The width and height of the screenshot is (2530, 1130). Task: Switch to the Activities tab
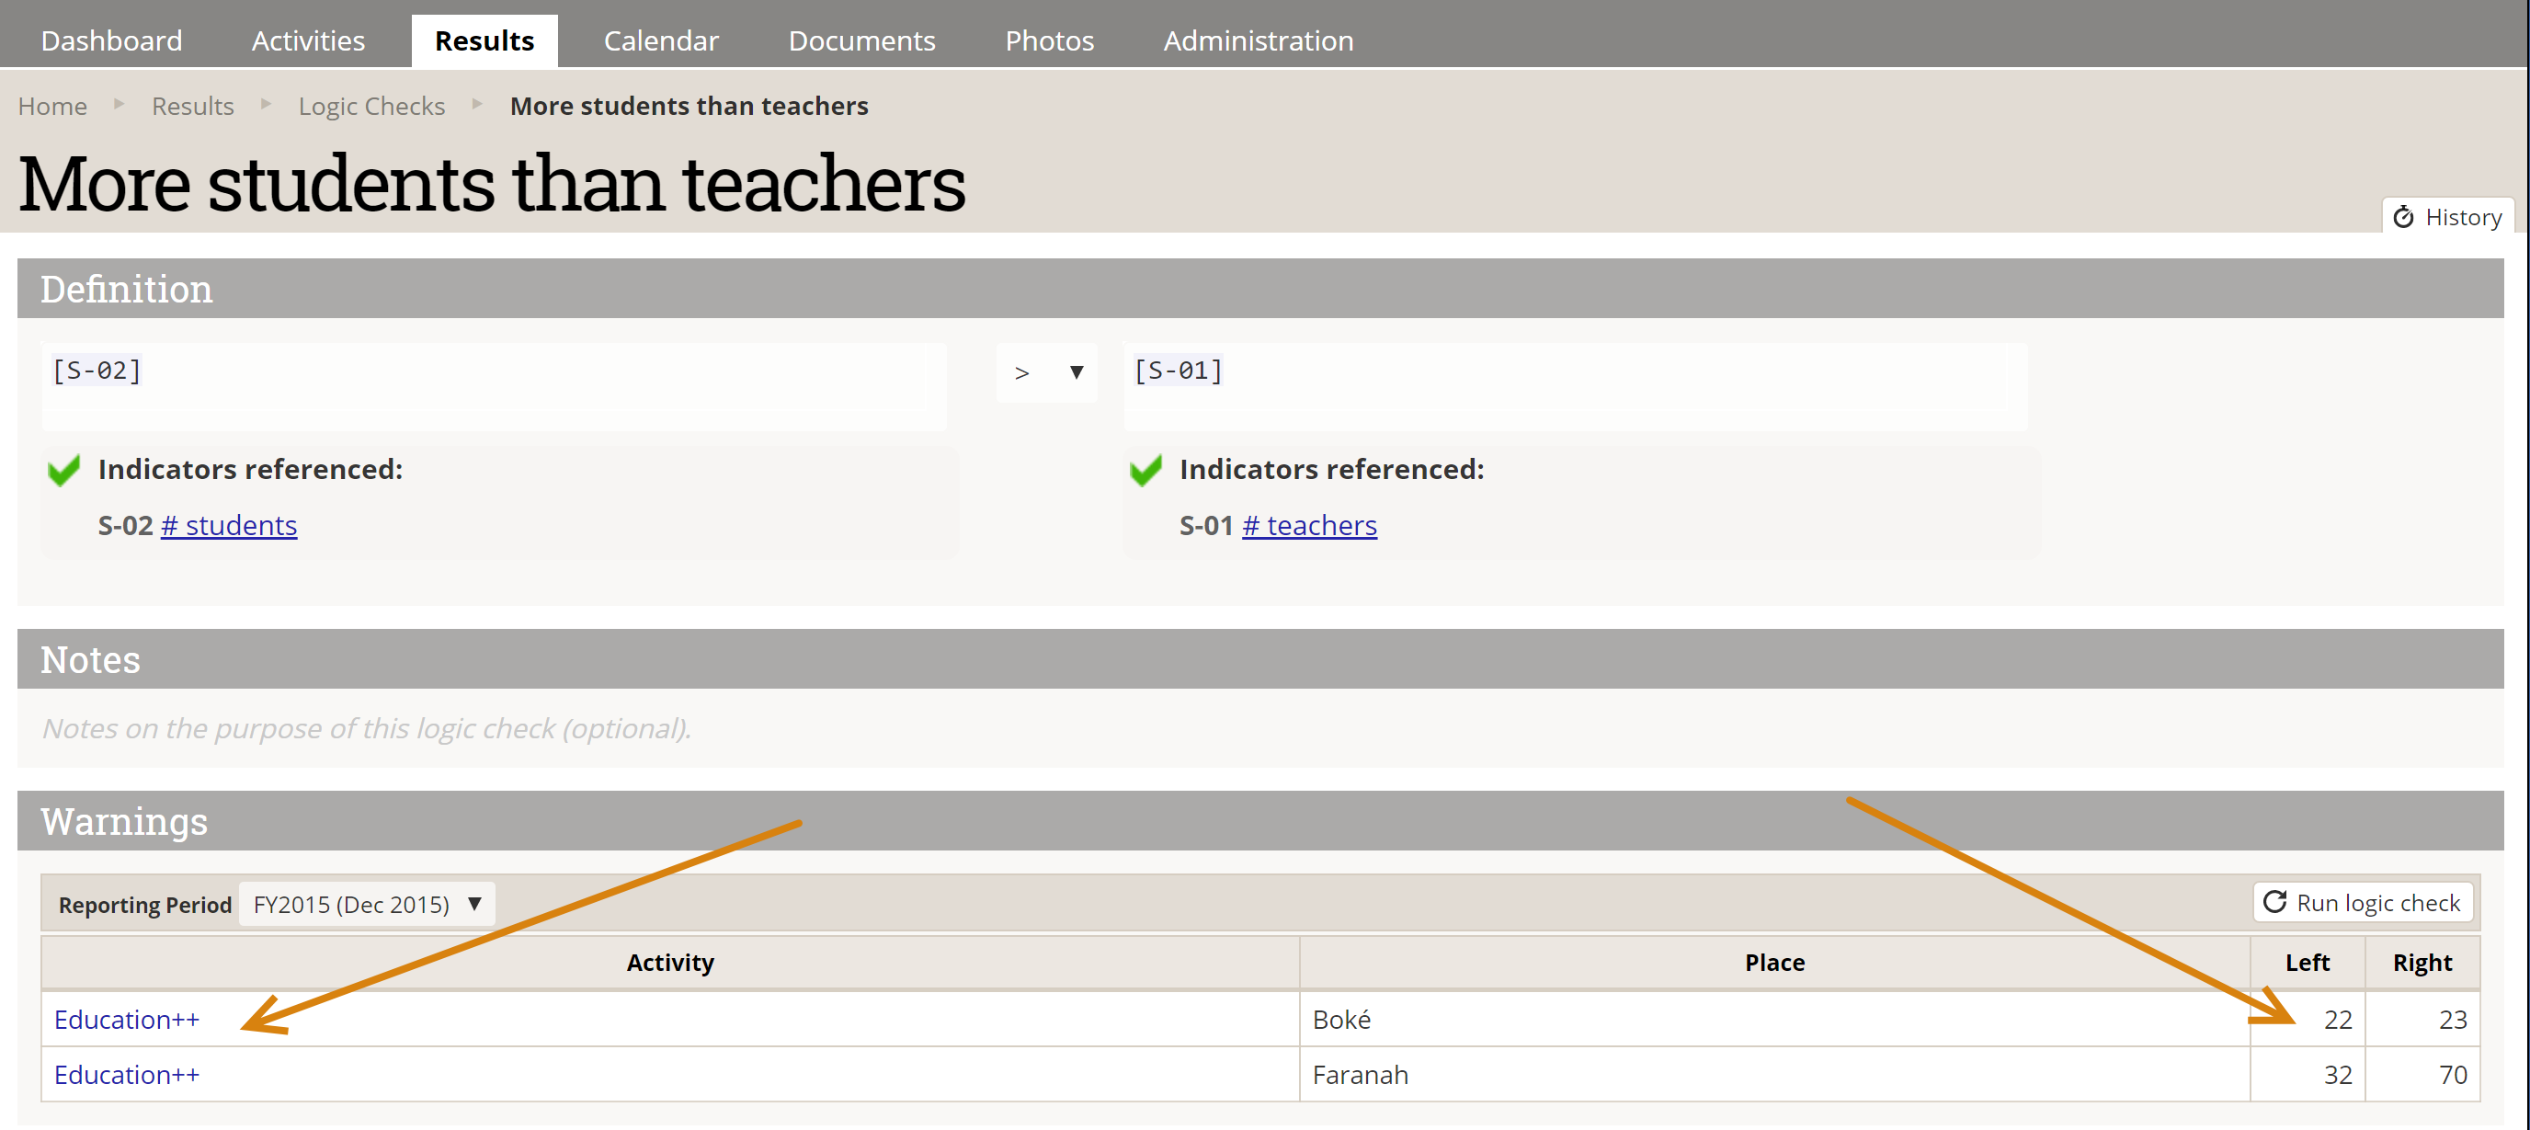pos(307,40)
